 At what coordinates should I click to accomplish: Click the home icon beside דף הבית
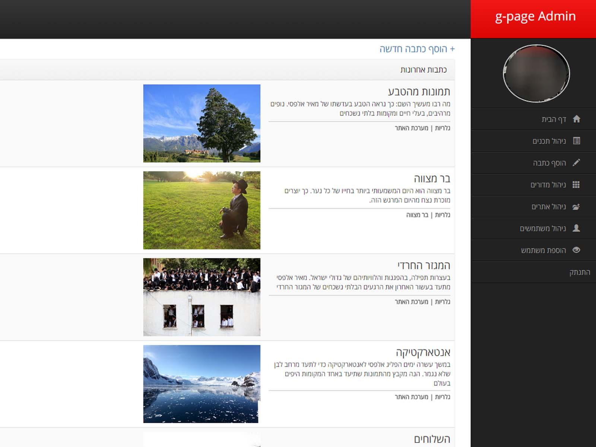576,119
